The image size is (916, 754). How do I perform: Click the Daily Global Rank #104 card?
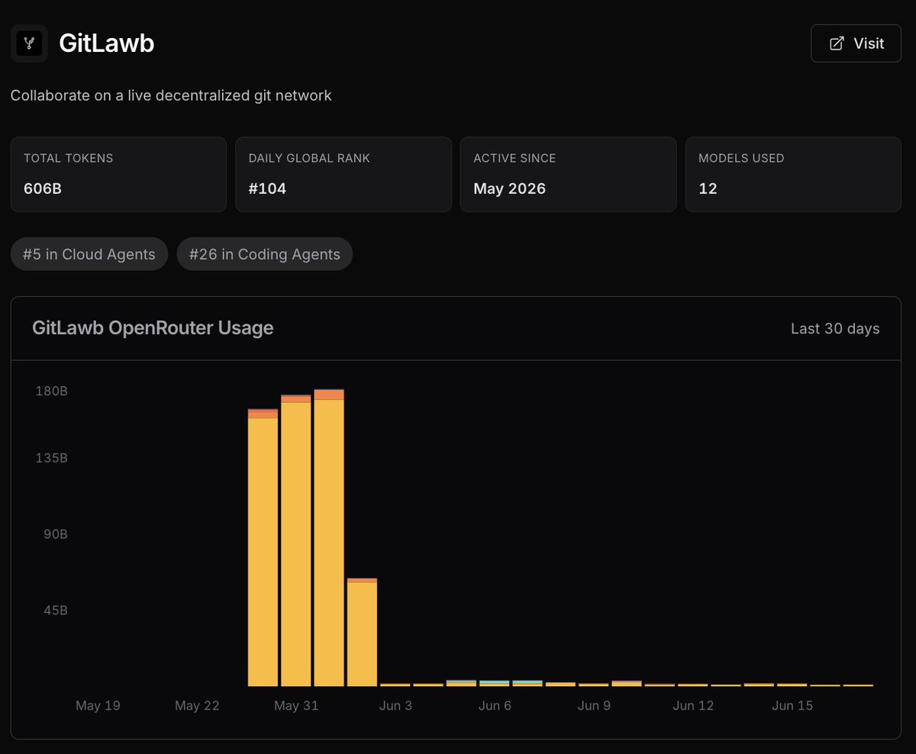(x=343, y=174)
